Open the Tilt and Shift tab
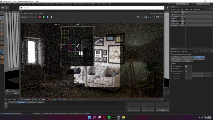The width and height of the screenshot is (213, 120). (x=176, y=61)
